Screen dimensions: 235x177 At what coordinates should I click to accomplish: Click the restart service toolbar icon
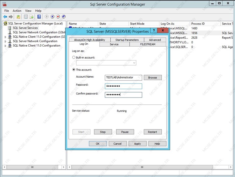[64, 17]
